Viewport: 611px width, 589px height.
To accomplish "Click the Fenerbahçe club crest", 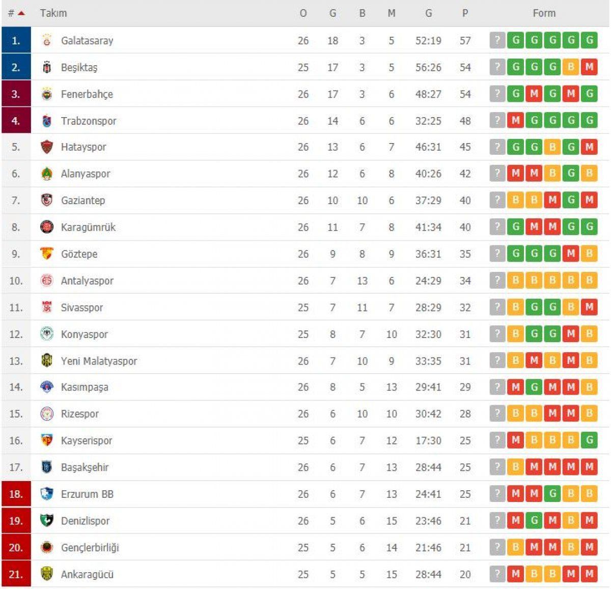I will tap(48, 94).
